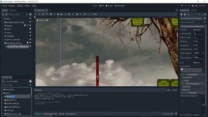This screenshot has width=208, height=117.
Task: Play the project with the play button
Action: pos(182,6)
